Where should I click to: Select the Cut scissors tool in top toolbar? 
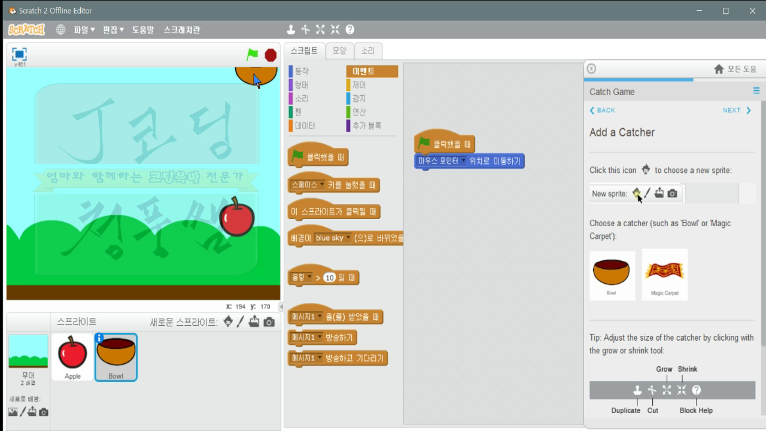(x=306, y=29)
